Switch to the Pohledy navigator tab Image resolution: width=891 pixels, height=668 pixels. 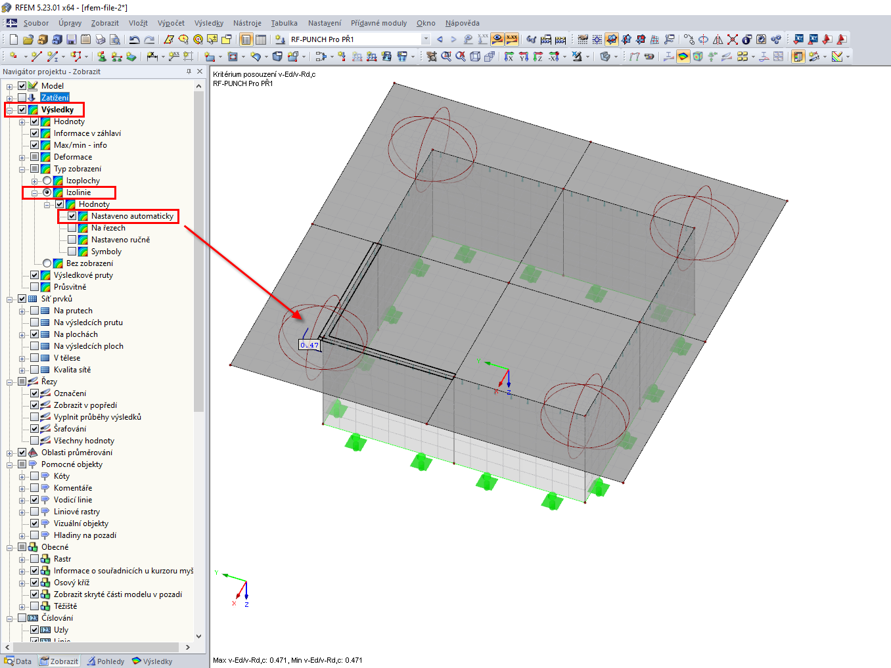(x=106, y=661)
